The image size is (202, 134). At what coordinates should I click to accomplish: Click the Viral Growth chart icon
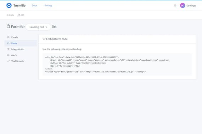coord(8,61)
